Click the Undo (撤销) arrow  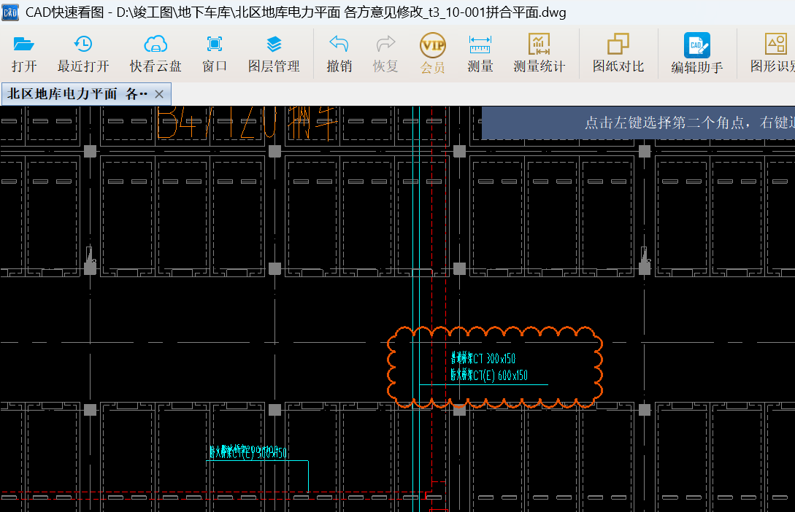tap(339, 44)
